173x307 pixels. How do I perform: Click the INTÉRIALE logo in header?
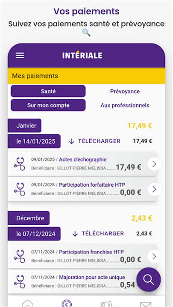click(82, 55)
